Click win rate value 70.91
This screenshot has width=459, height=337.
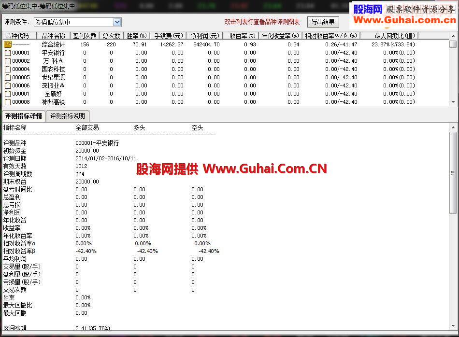pos(140,44)
